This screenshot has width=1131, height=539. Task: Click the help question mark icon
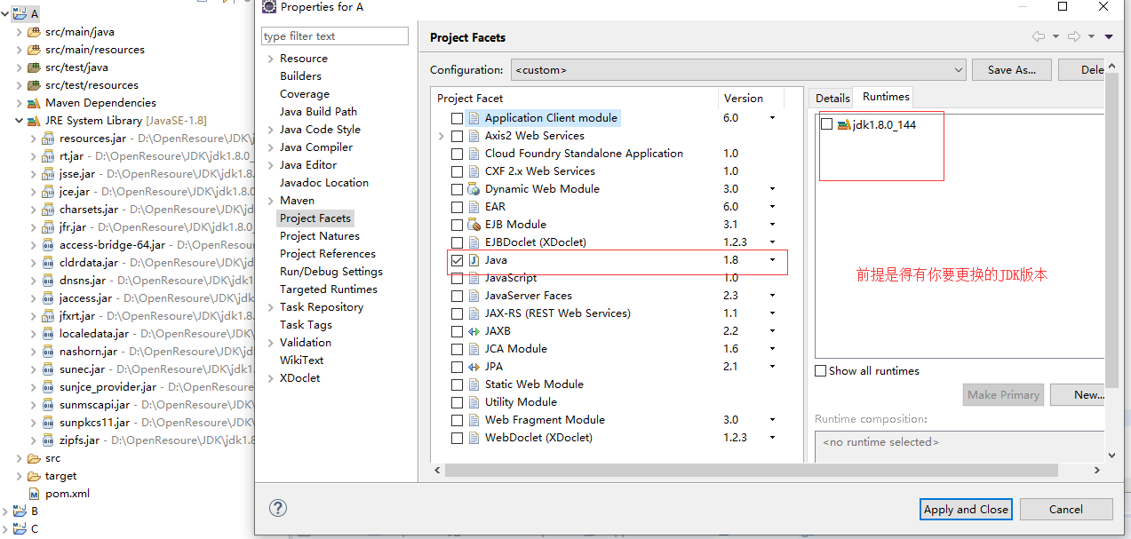278,508
